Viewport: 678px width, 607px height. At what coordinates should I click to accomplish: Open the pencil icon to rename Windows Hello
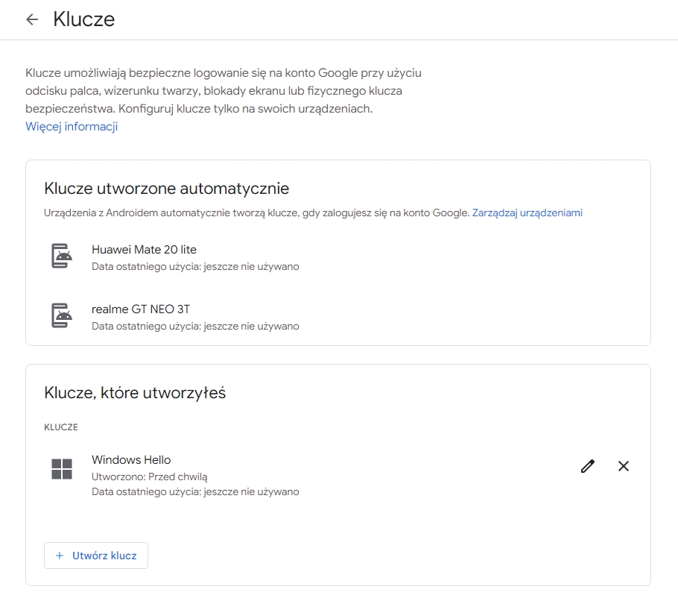coord(588,465)
